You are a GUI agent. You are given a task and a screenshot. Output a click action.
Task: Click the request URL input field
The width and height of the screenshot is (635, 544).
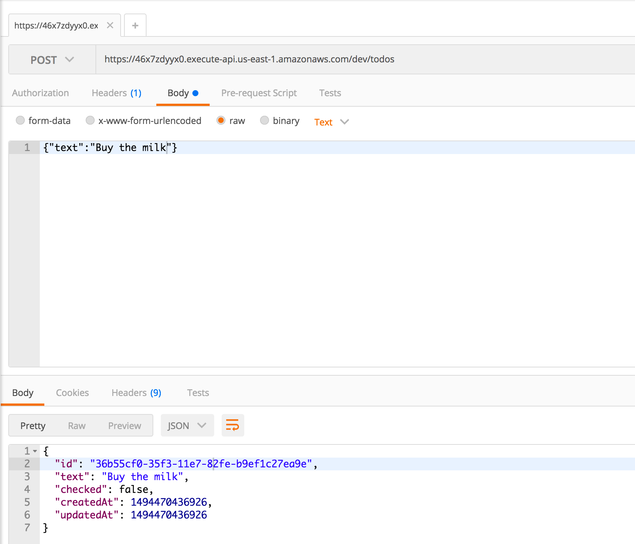(365, 59)
